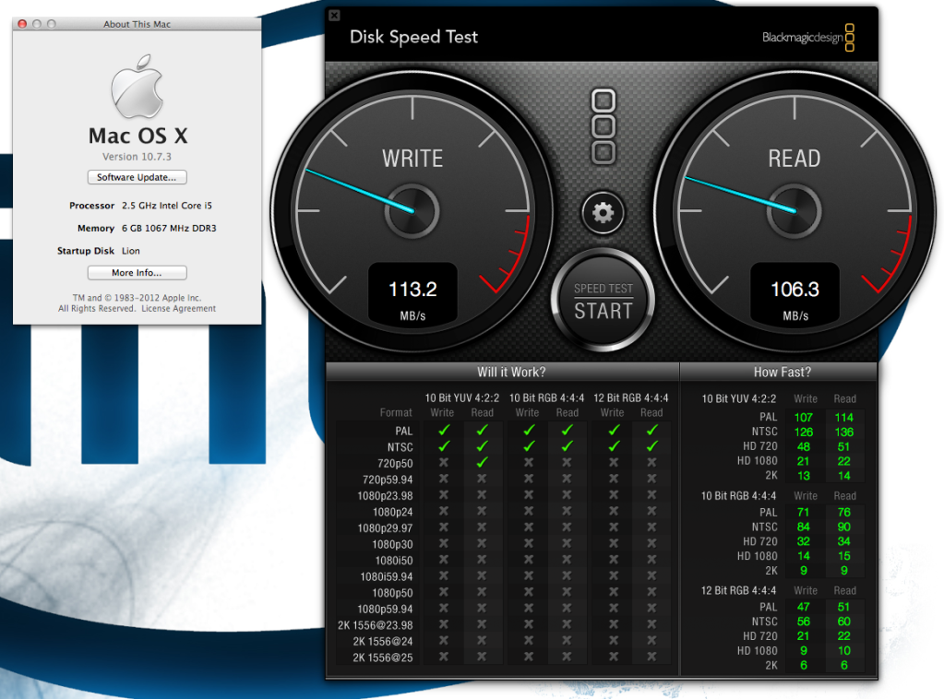Screen dimensions: 944x699
Task: Click Startup Disk Lion text
Action: point(99,252)
